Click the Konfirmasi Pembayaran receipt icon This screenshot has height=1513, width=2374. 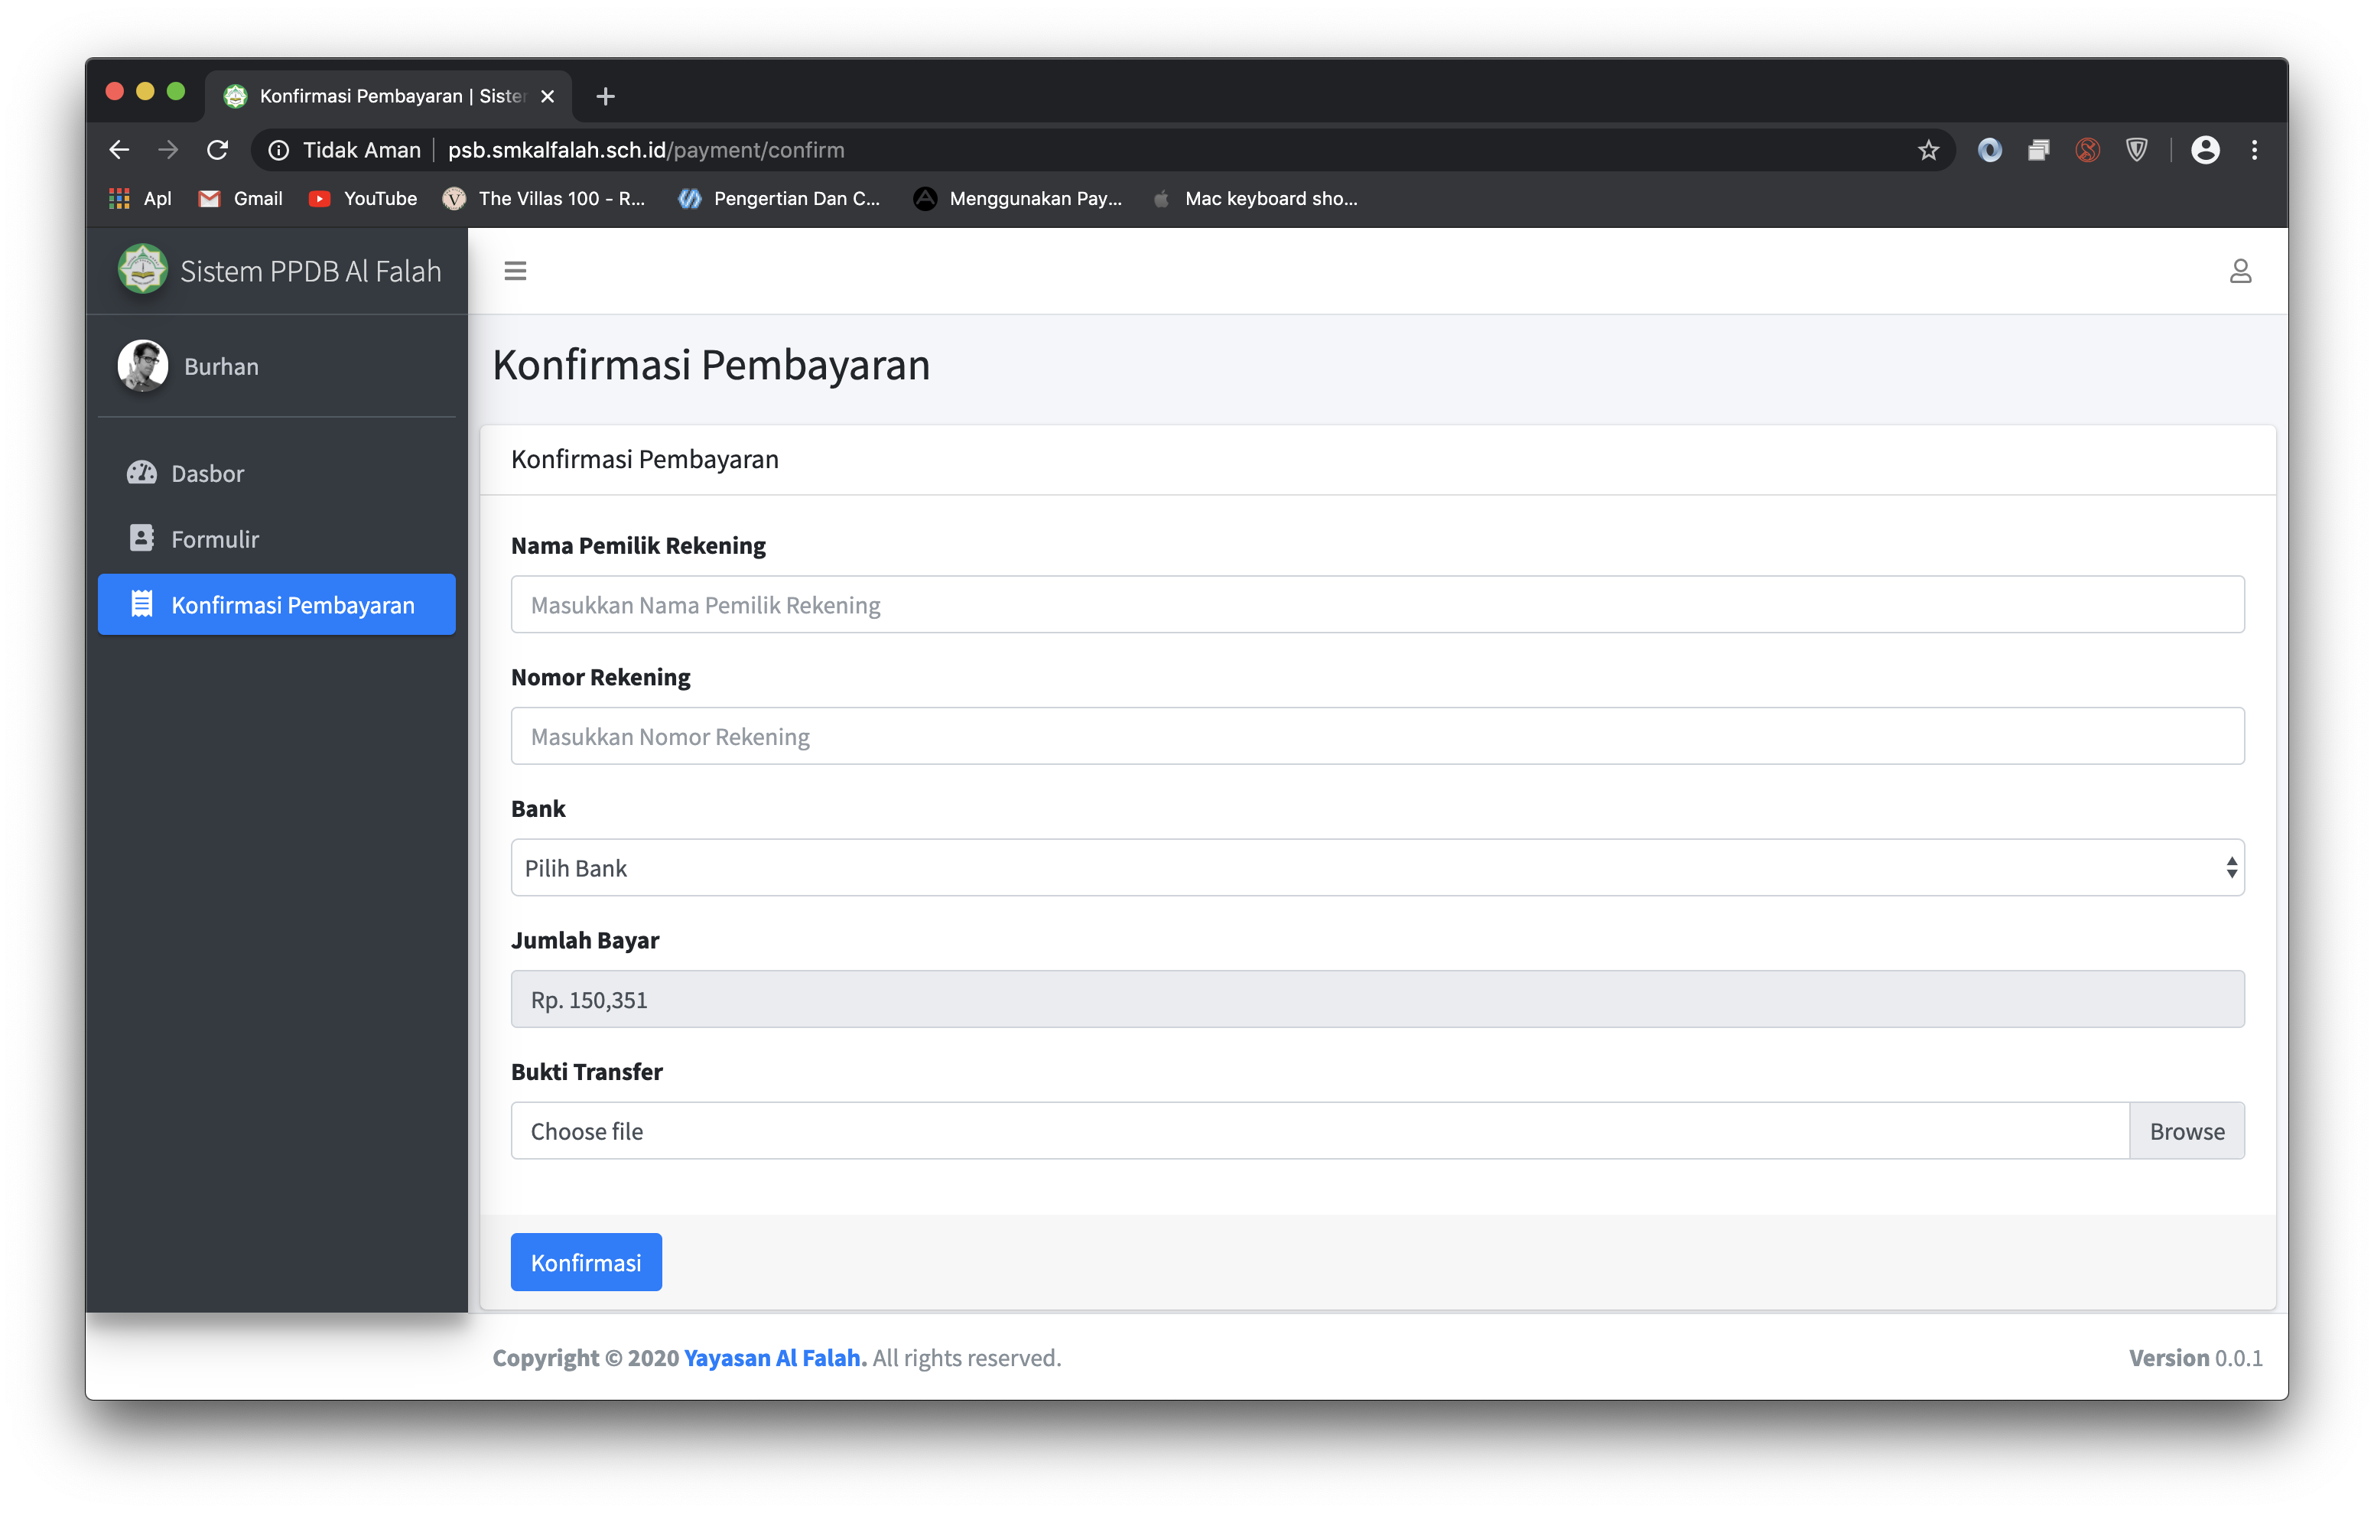pyautogui.click(x=142, y=604)
